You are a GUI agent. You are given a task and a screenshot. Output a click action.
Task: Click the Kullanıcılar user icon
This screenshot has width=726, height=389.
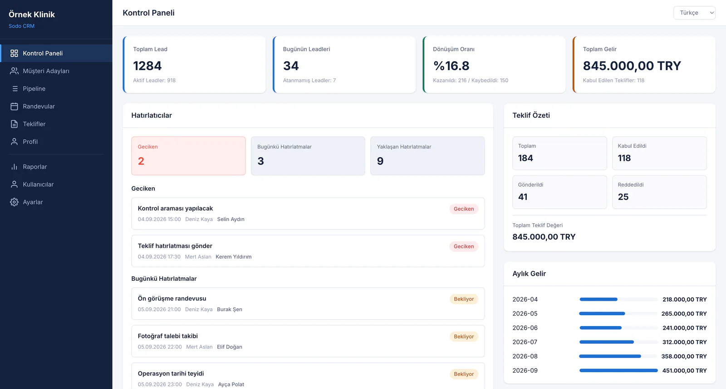click(14, 184)
